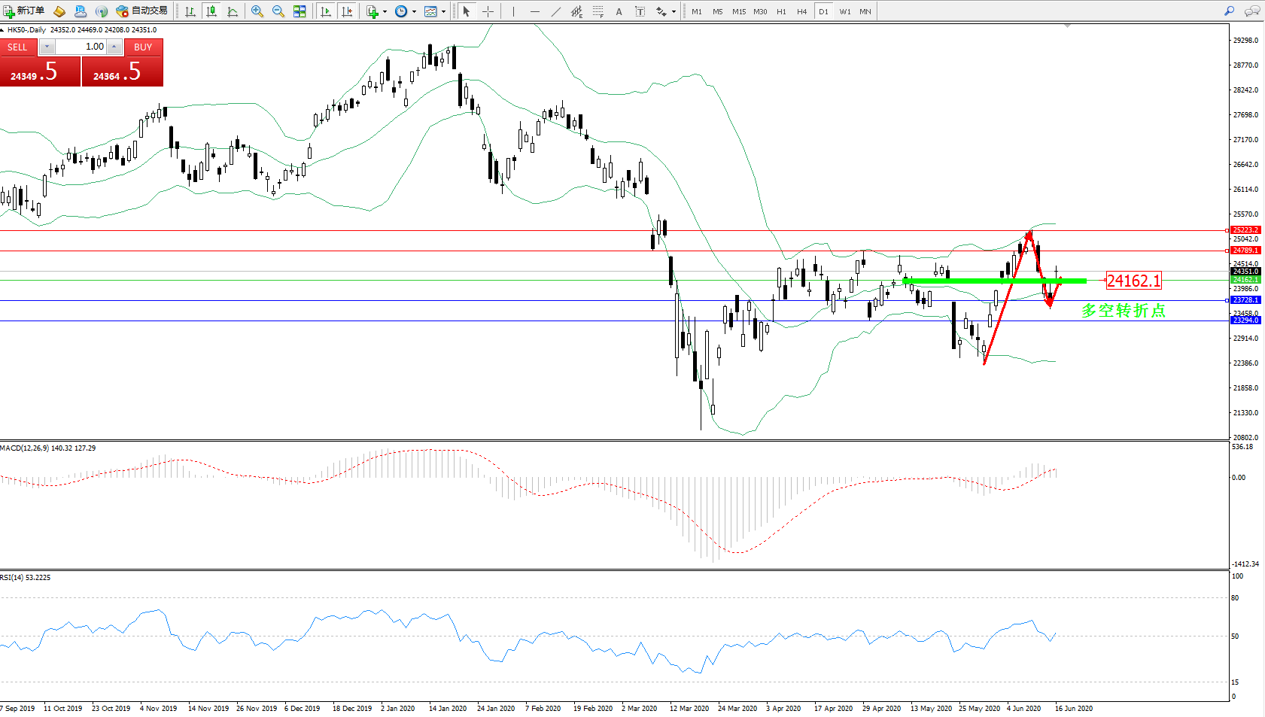The height and width of the screenshot is (717, 1265).
Task: Toggle the chart shift button
Action: [347, 11]
